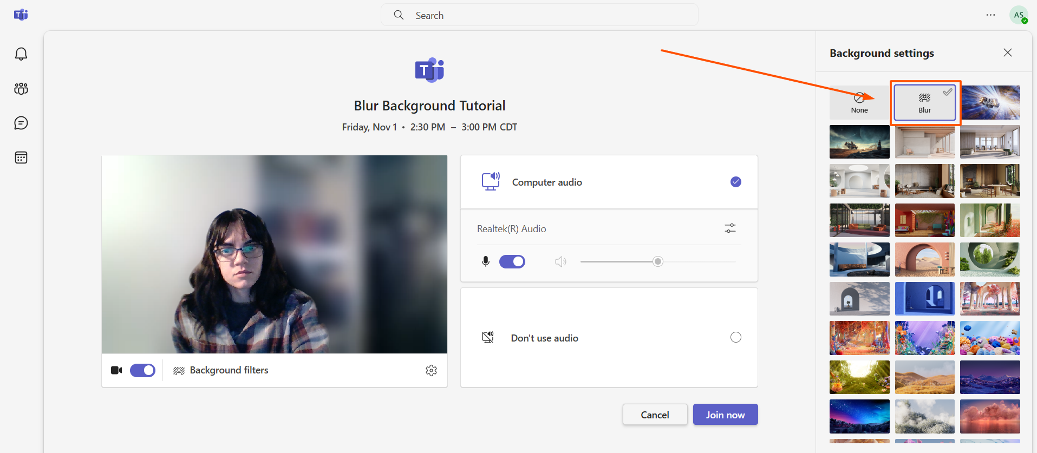Click the Don't use audio muted icon
Screen dimensions: 1037x453
point(488,338)
